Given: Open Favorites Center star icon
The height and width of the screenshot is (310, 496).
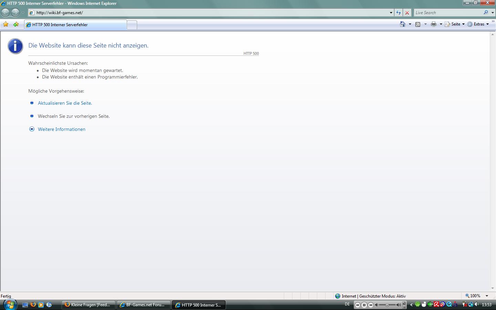Looking at the screenshot, I should [x=6, y=24].
